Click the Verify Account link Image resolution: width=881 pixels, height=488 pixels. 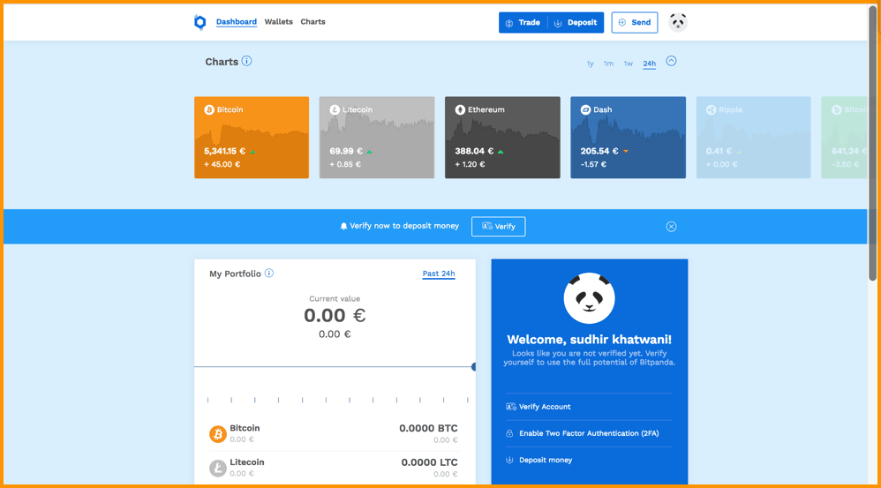pyautogui.click(x=545, y=407)
